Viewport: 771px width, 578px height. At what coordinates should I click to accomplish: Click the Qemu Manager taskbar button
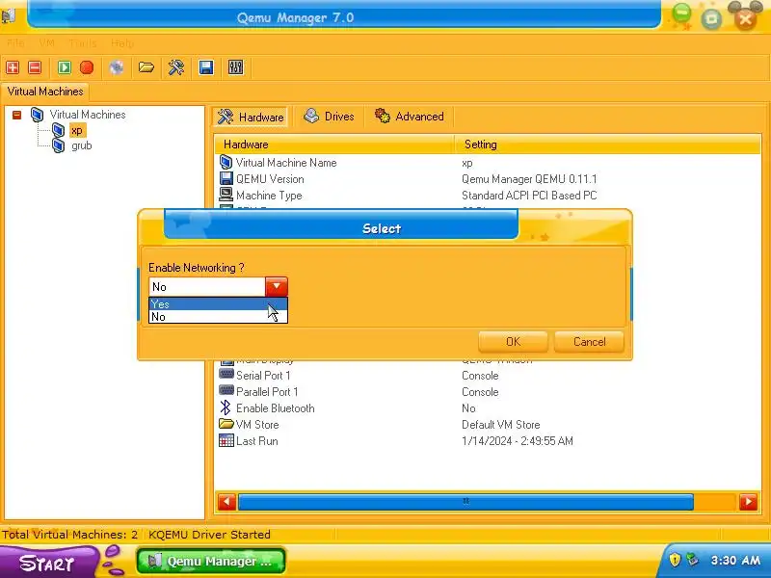[211, 562]
